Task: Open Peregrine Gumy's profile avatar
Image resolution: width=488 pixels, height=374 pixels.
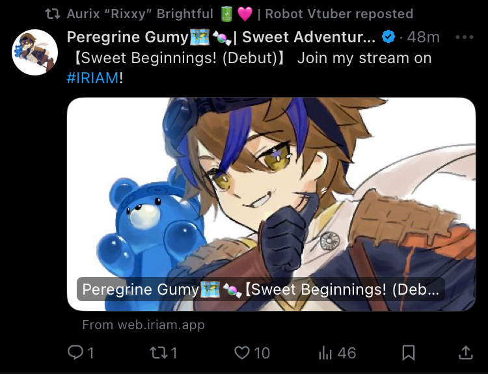Action: pyautogui.click(x=34, y=52)
